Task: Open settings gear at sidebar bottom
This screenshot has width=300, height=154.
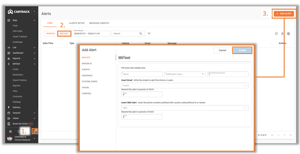Action: tap(11, 131)
